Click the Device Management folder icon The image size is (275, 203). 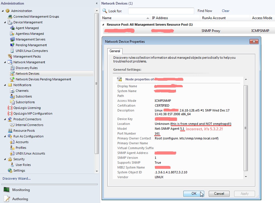click(10, 22)
